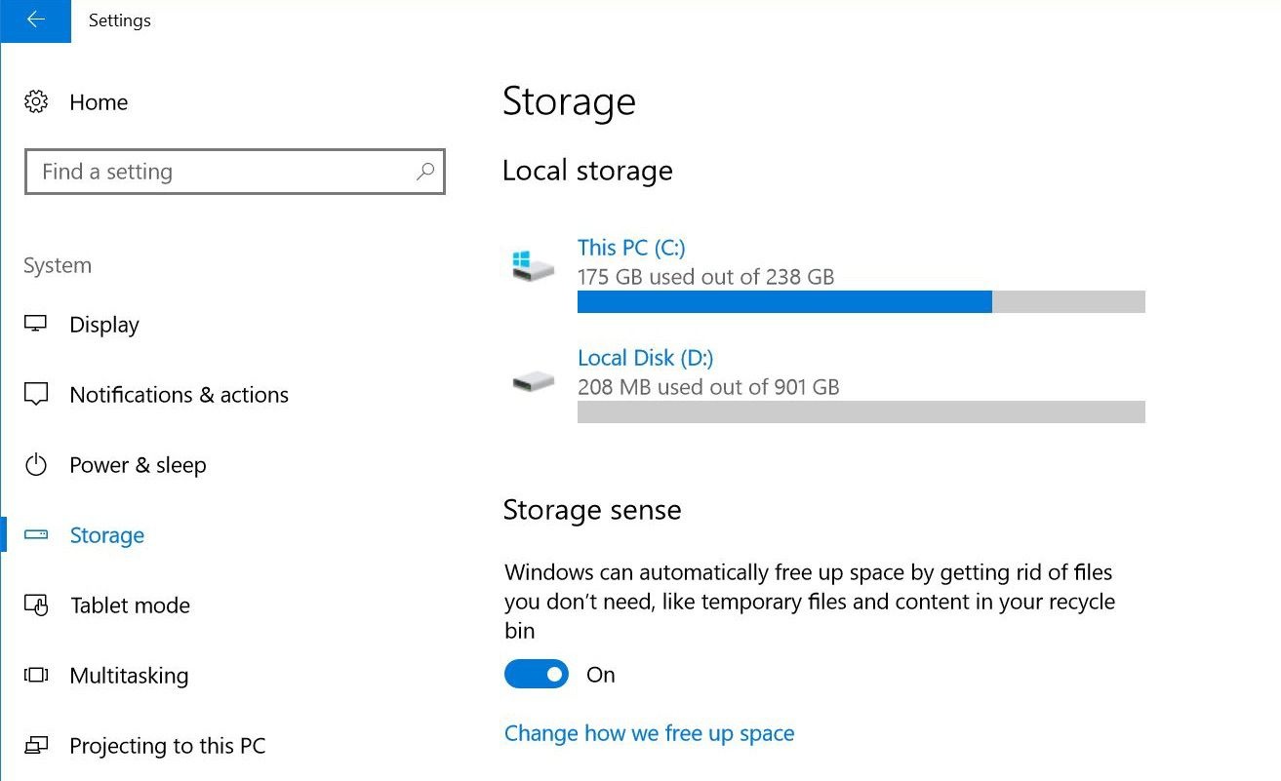1281x781 pixels.
Task: Turn off Storage sense
Action: [536, 674]
